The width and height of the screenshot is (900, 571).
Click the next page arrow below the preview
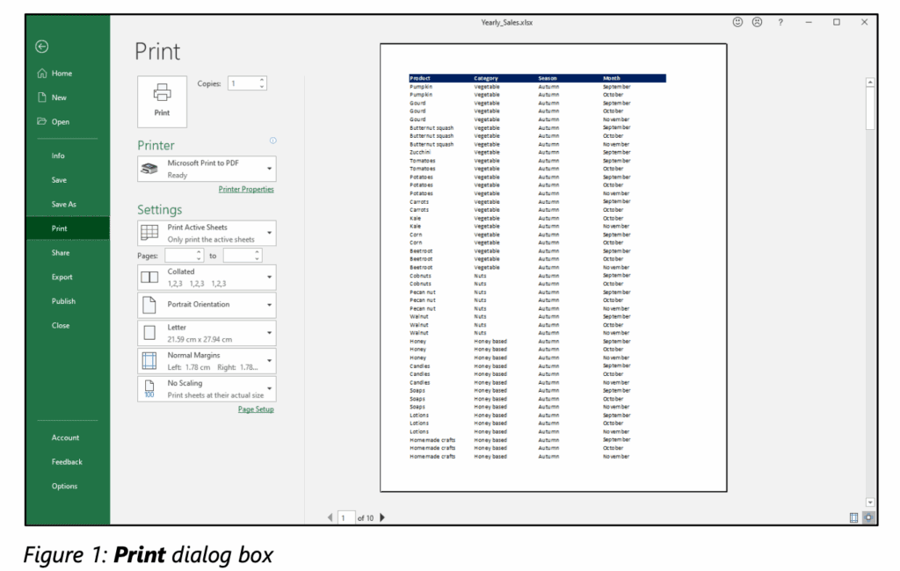381,517
